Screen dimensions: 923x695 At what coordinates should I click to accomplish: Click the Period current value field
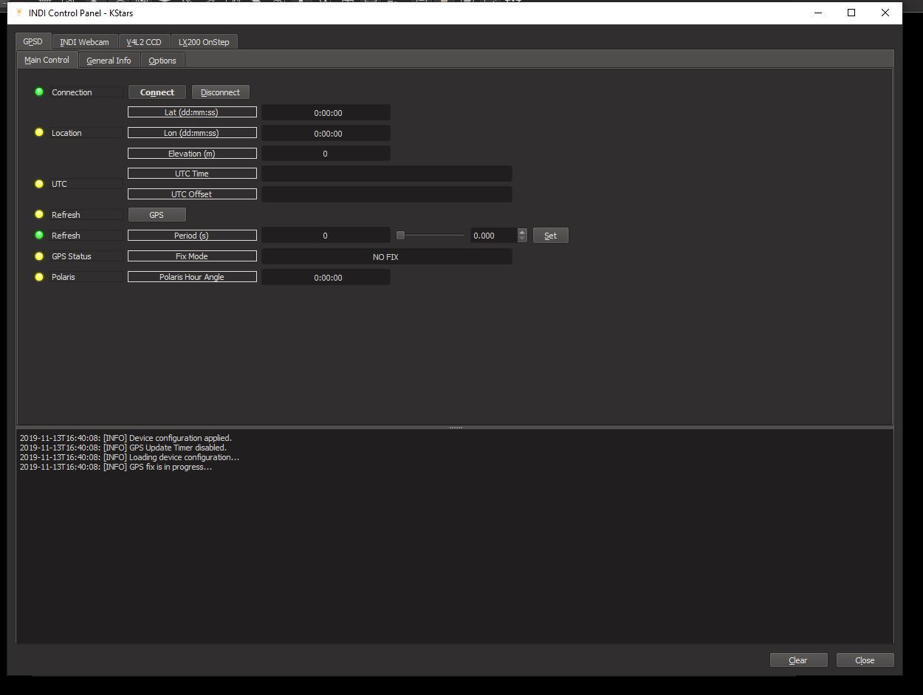click(326, 236)
